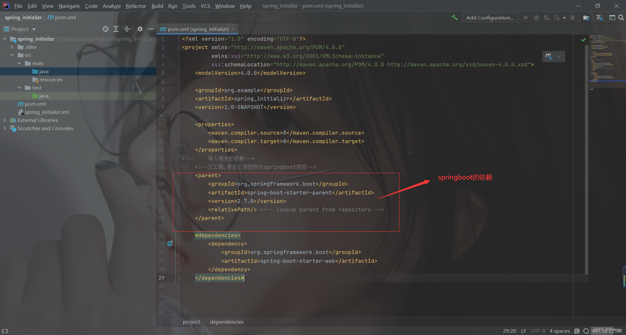Fold the dependencies block at line 24
Viewport: 626px width, 335px height.
tap(179, 235)
